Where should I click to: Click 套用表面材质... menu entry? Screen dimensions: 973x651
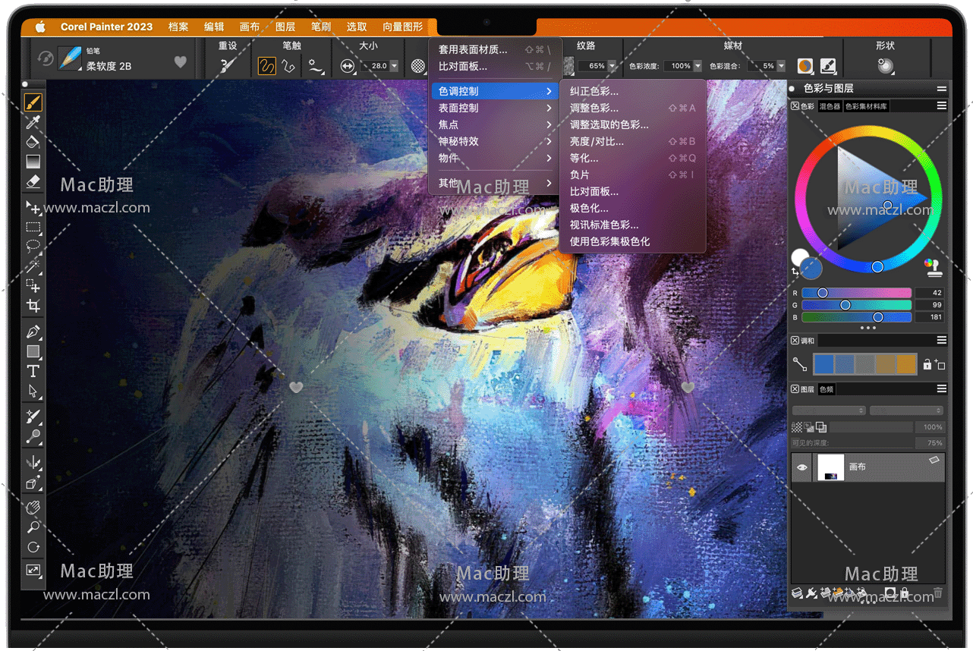[473, 49]
